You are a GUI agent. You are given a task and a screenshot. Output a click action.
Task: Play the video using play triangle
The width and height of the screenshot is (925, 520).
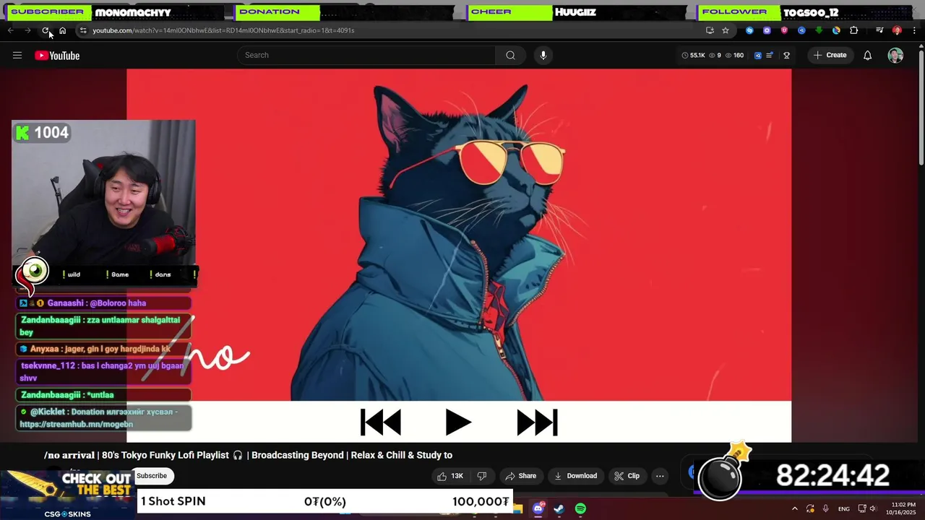pyautogui.click(x=458, y=422)
